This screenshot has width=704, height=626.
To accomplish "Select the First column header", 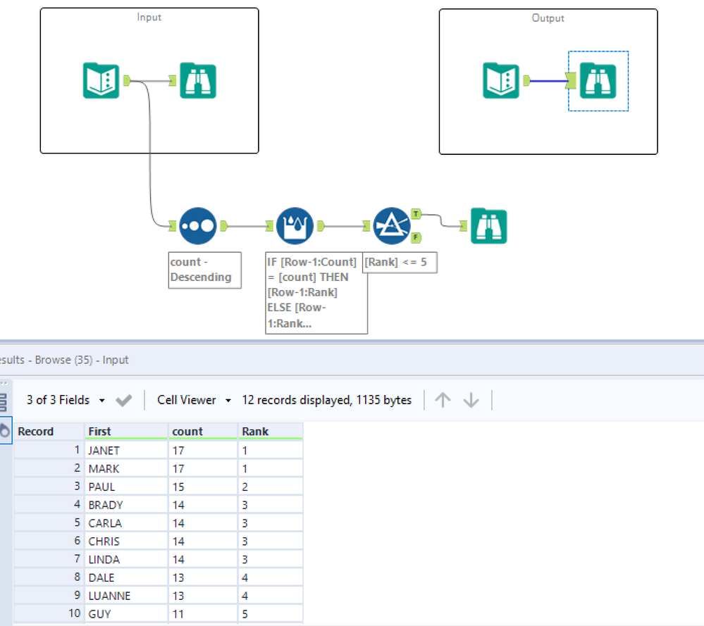I will (125, 431).
